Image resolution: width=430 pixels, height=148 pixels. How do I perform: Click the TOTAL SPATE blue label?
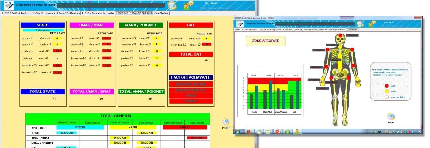coord(43,92)
